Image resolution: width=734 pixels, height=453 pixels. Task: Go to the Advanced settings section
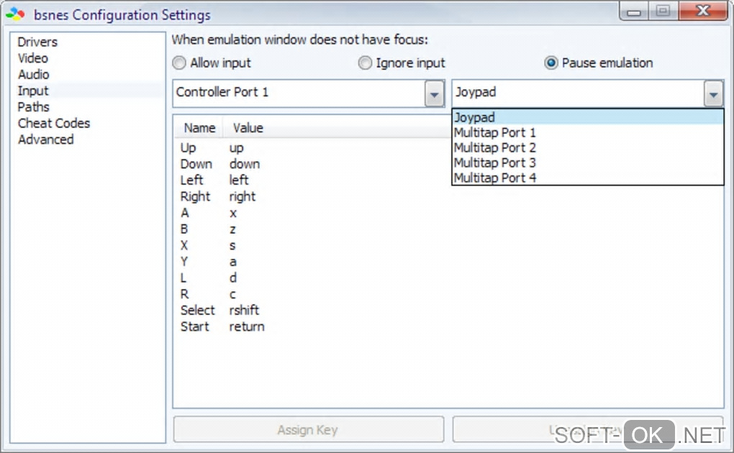click(x=45, y=139)
